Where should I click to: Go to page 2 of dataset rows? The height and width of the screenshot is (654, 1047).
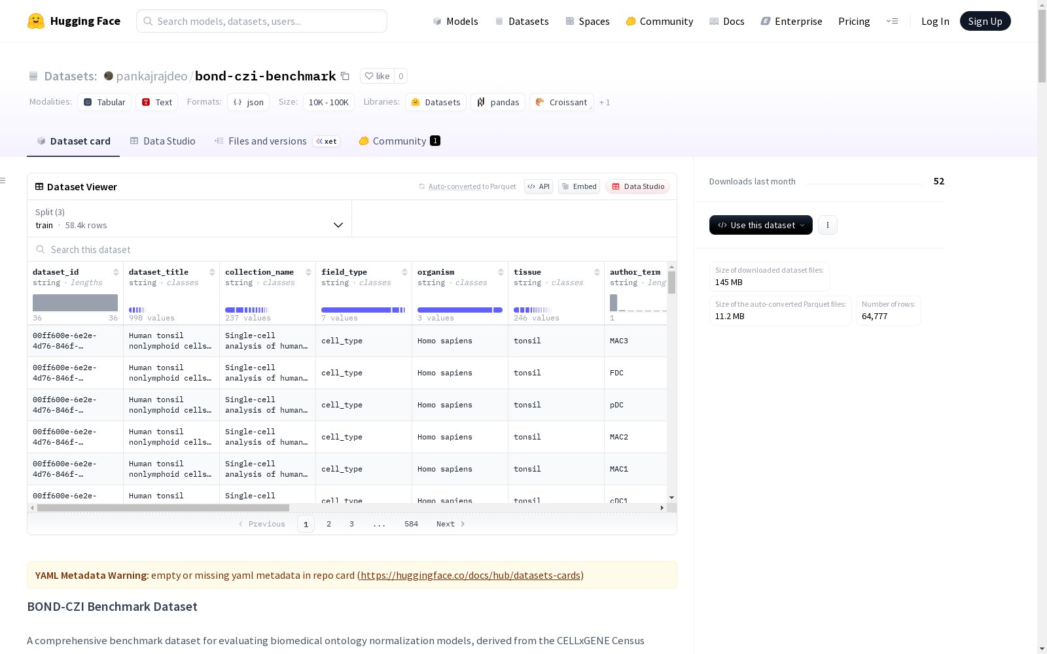[328, 524]
